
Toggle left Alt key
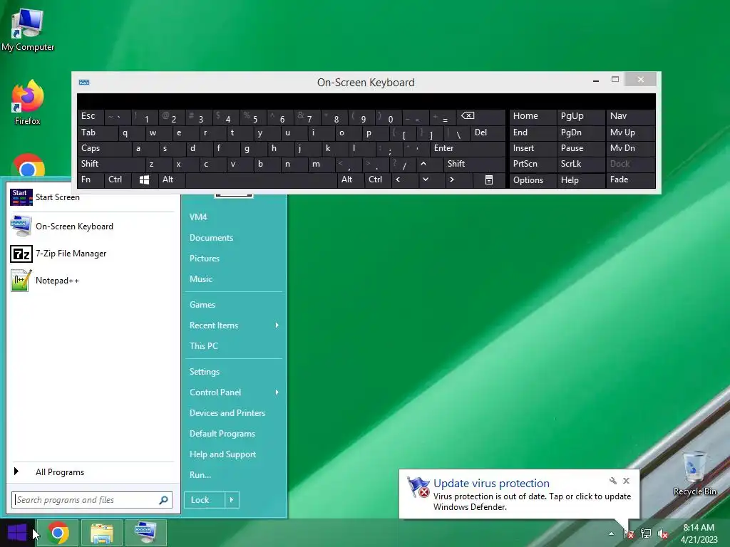click(171, 179)
